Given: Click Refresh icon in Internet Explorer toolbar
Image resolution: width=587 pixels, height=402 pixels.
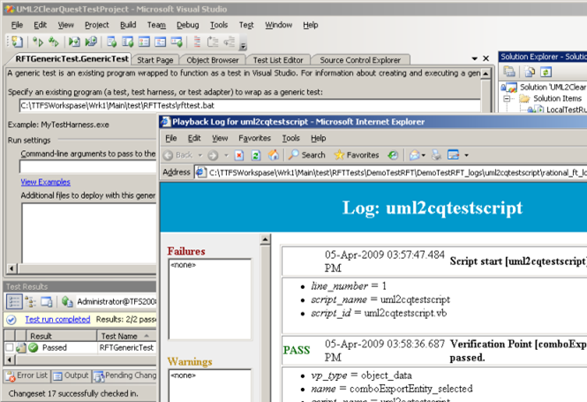Looking at the screenshot, I should (256, 155).
